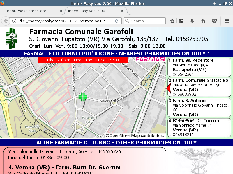Screen dimensions: 233x174
Task: Open the Firefox hamburger menu
Action: point(227,21)
